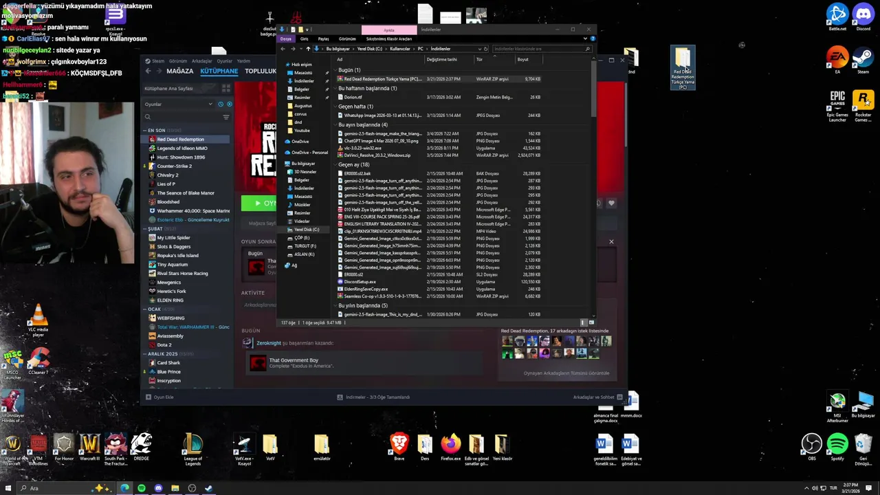Viewport: 880px width, 495px height.
Task: Open the For Honor desktop shortcut
Action: point(64,446)
